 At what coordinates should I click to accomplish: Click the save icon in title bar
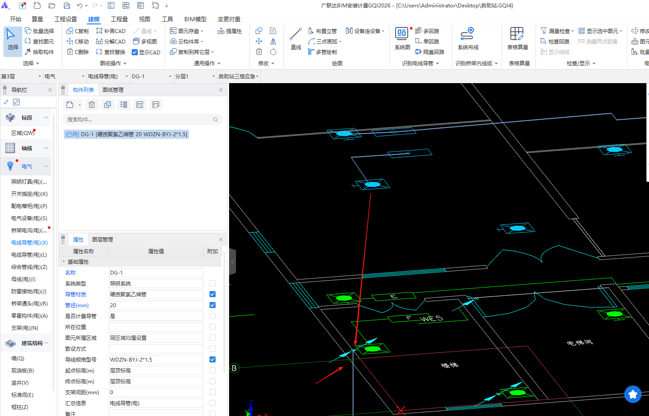[x=67, y=6]
